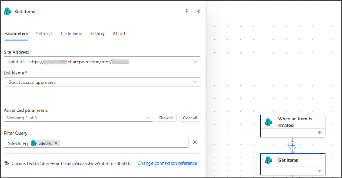This screenshot has width=342, height=178.
Task: Clear the Filter Query with the X icon
Action: click(x=195, y=142)
